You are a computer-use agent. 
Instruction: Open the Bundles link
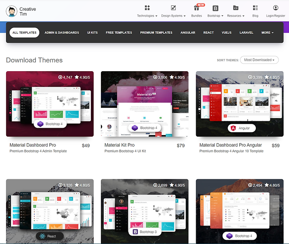(x=197, y=16)
